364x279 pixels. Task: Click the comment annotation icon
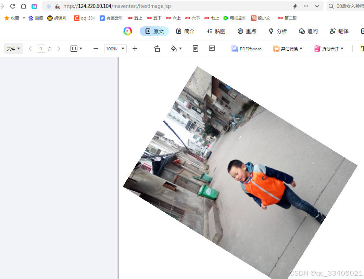[x=212, y=49]
